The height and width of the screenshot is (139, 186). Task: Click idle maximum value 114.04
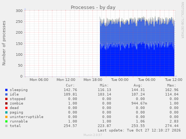point(172,94)
